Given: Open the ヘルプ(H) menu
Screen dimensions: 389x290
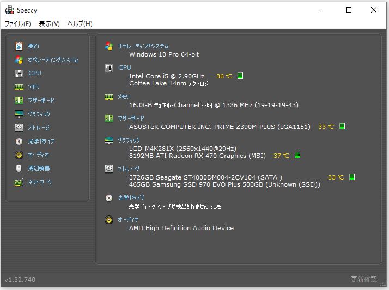Looking at the screenshot, I should click(x=80, y=24).
